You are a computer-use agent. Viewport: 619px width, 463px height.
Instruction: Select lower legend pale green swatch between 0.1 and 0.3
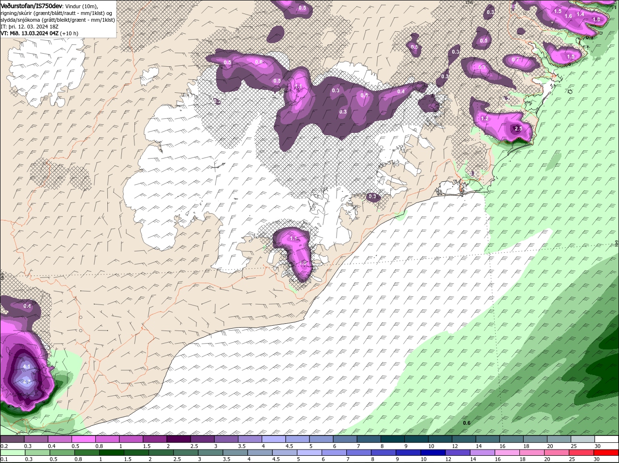pyautogui.click(x=12, y=452)
